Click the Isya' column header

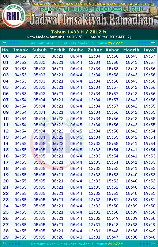(x=149, y=50)
